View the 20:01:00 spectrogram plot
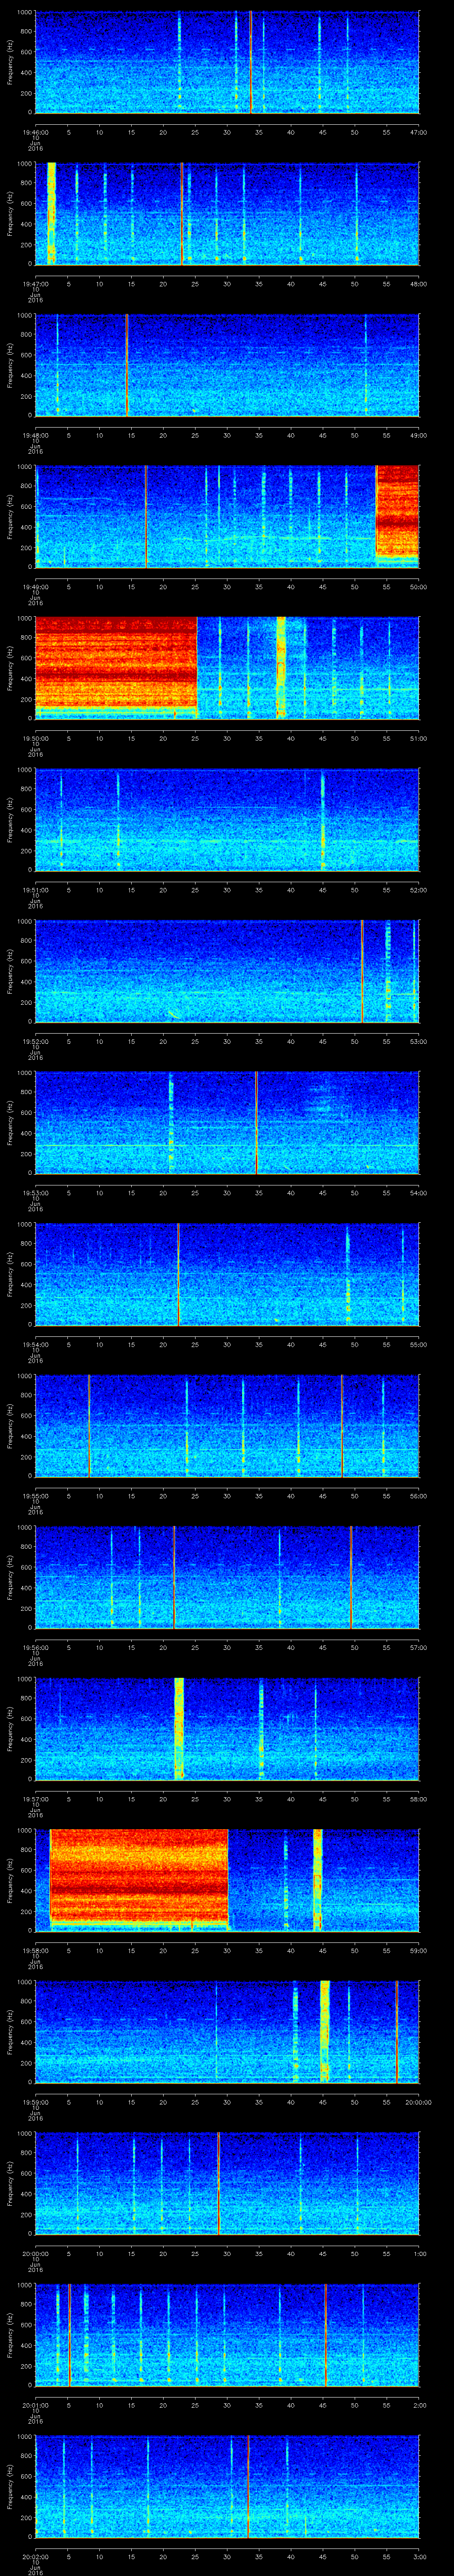The image size is (454, 2576). (x=227, y=2334)
